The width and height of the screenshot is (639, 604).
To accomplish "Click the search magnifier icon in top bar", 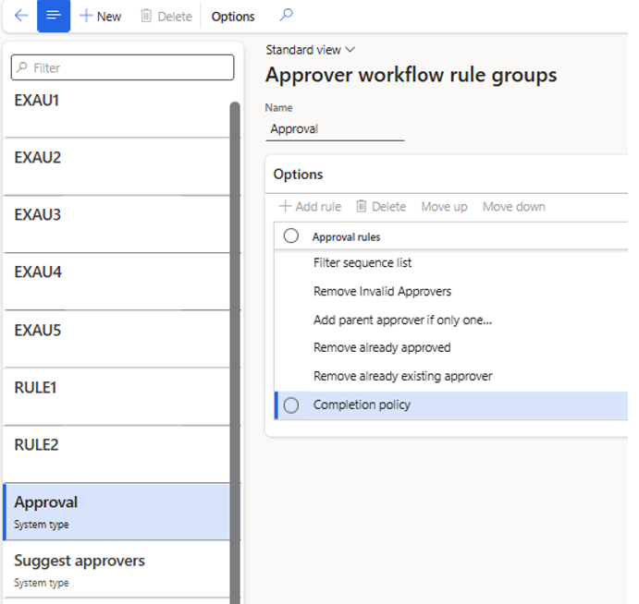I will pos(287,16).
